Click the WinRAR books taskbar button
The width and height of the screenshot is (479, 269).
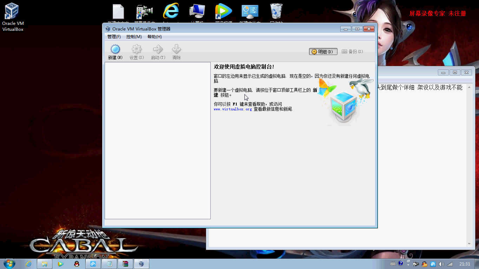(125, 264)
